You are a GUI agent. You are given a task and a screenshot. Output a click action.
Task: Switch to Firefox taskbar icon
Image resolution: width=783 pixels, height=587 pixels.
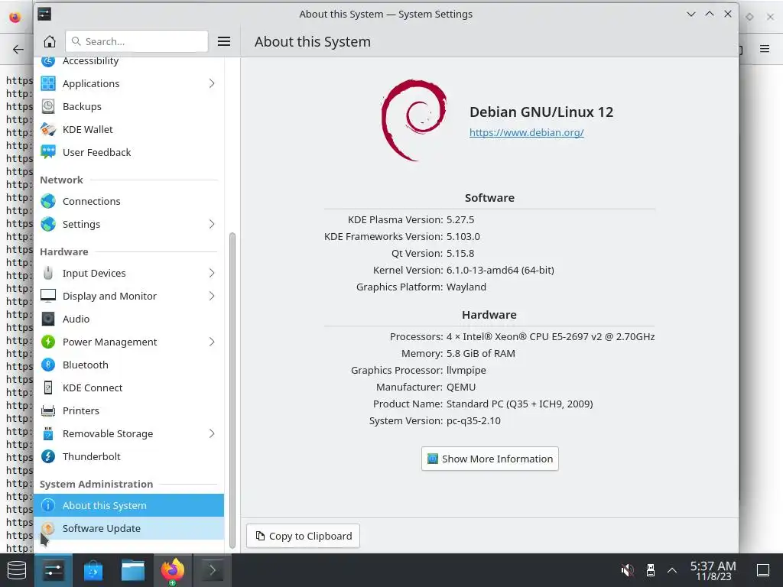point(172,570)
